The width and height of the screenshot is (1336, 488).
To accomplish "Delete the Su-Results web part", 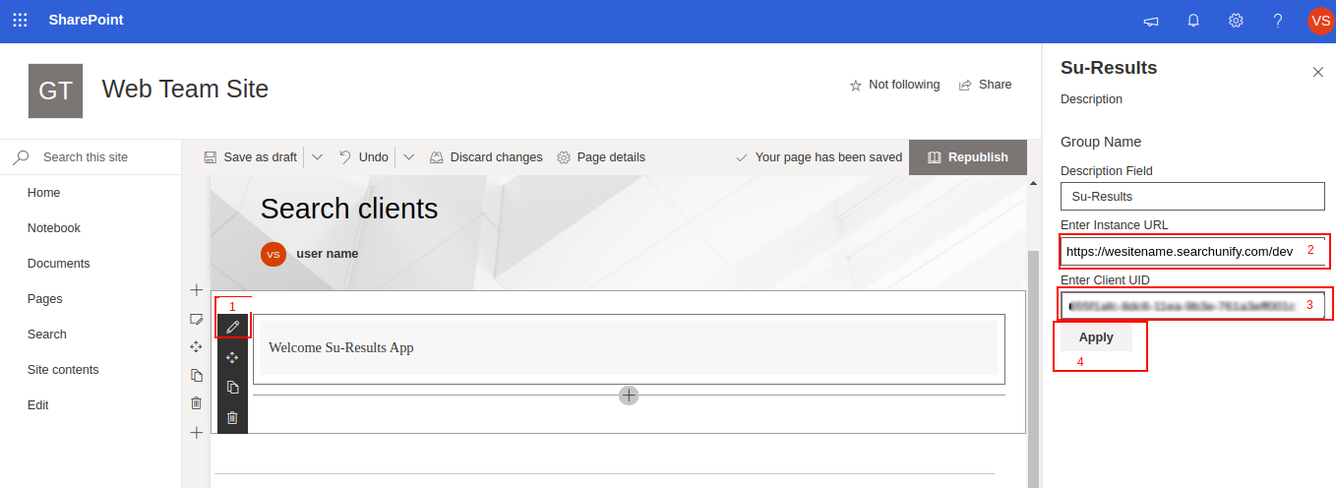I will tap(232, 418).
